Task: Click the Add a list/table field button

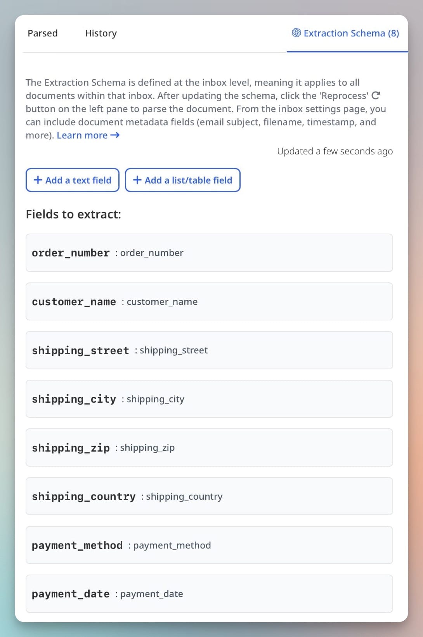Action: (183, 180)
